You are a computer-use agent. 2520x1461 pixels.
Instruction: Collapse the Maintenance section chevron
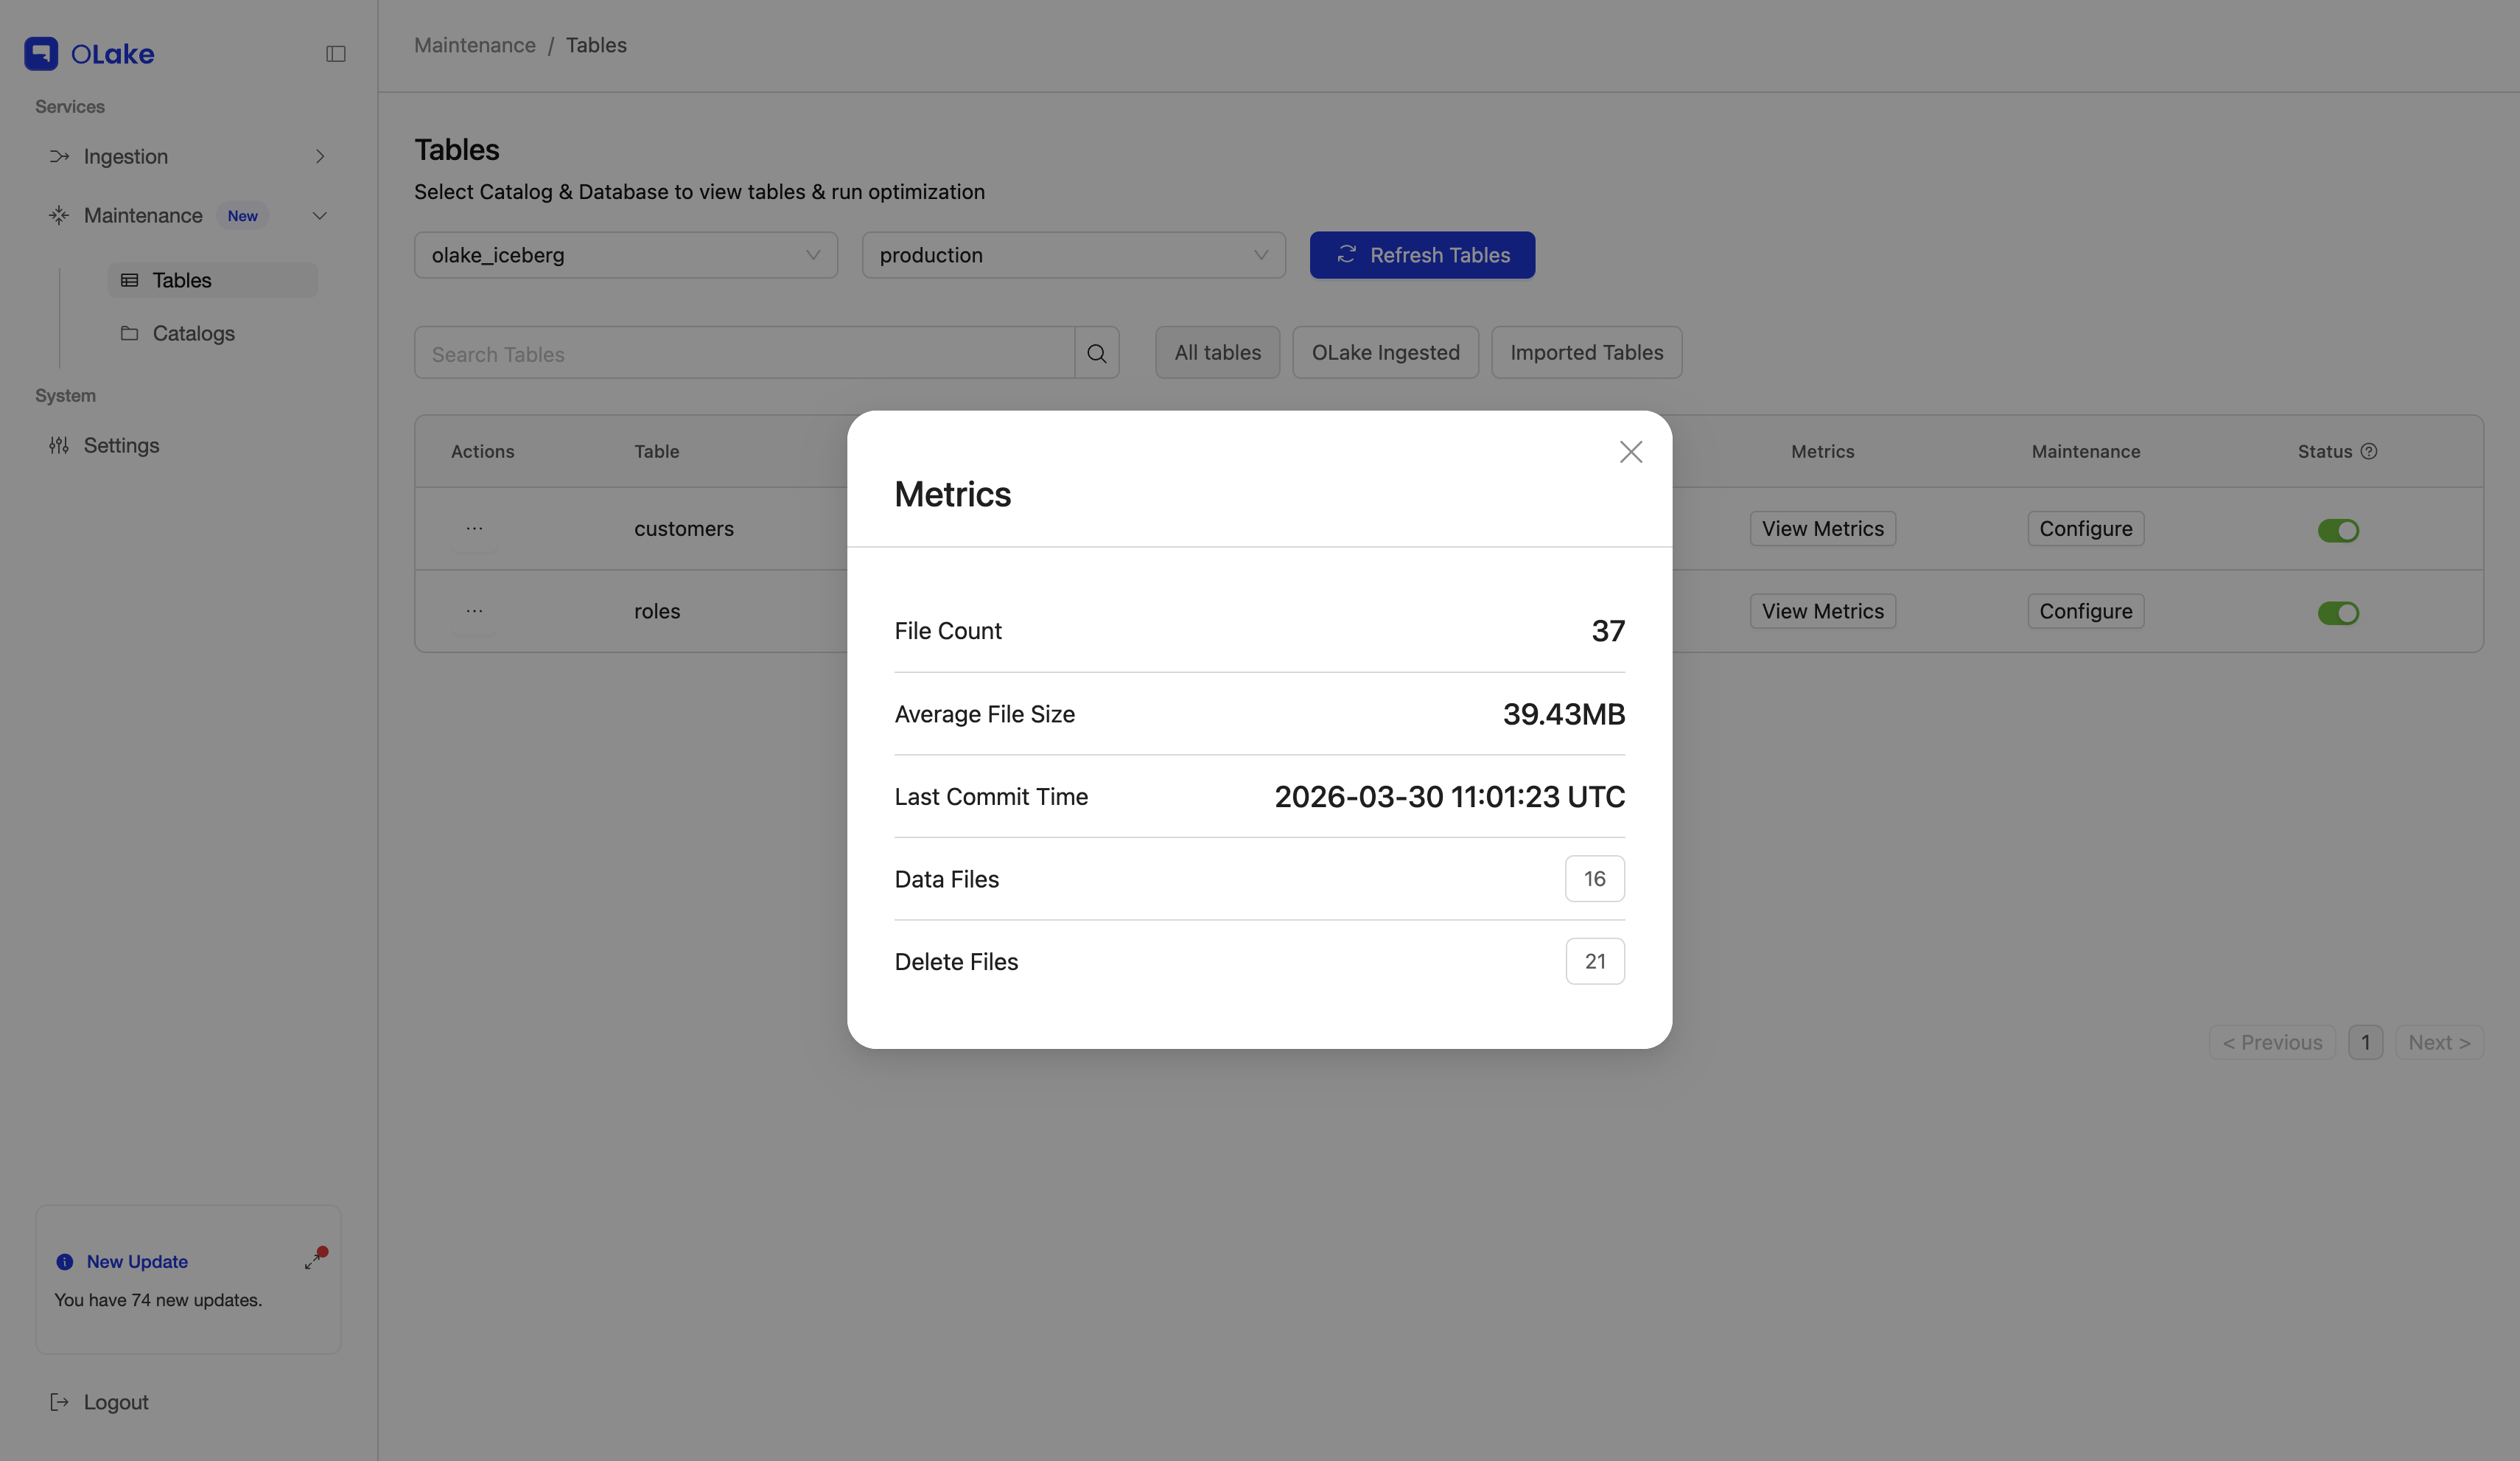[x=319, y=215]
